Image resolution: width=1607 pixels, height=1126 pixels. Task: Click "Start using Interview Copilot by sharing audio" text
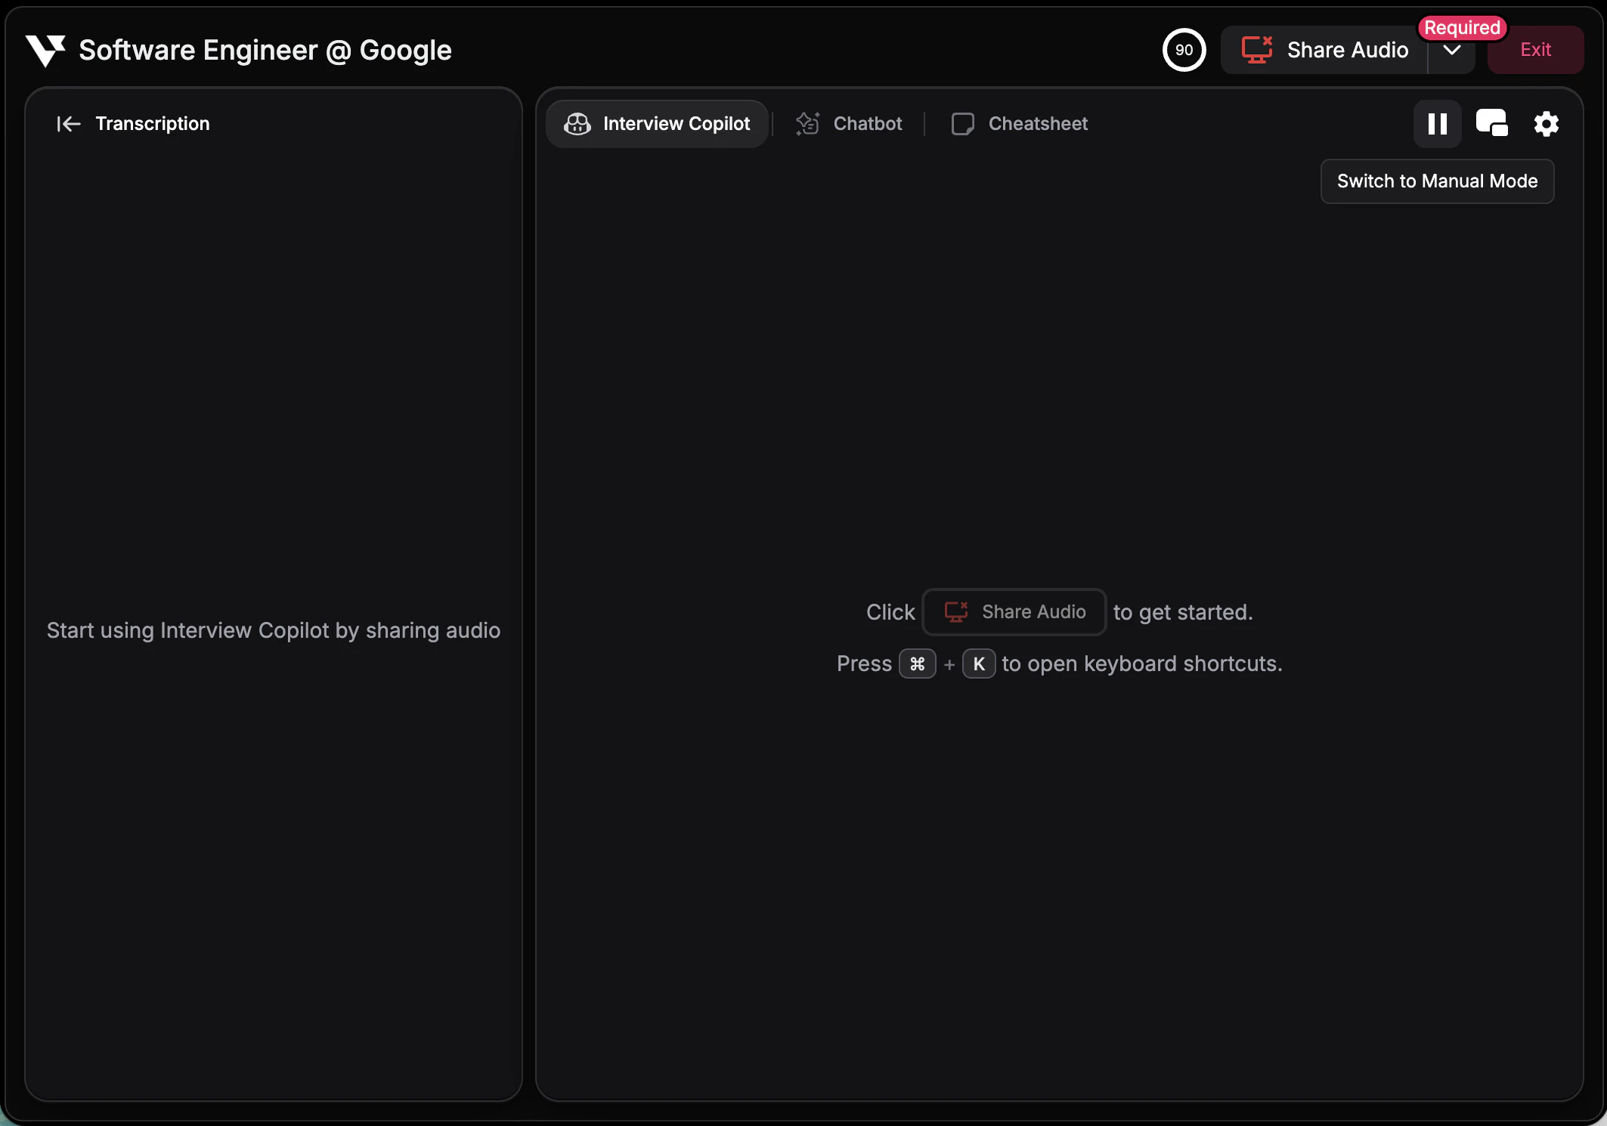tap(274, 630)
